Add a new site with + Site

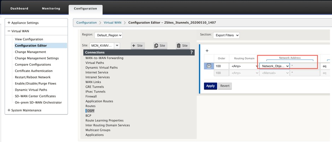click(138, 46)
